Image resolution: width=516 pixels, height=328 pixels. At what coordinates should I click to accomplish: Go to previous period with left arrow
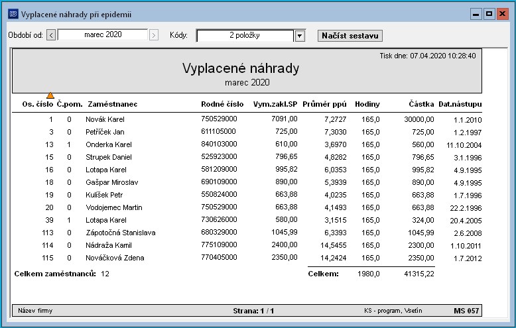pos(51,35)
